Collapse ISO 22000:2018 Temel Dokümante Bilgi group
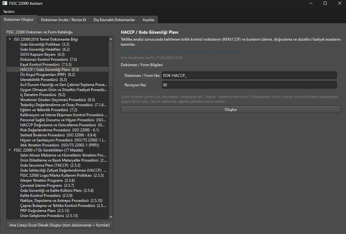The height and width of the screenshot is (234, 346). tap(10, 39)
